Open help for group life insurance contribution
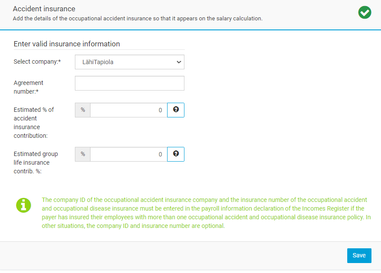This screenshot has height=273, width=381. 176,154
